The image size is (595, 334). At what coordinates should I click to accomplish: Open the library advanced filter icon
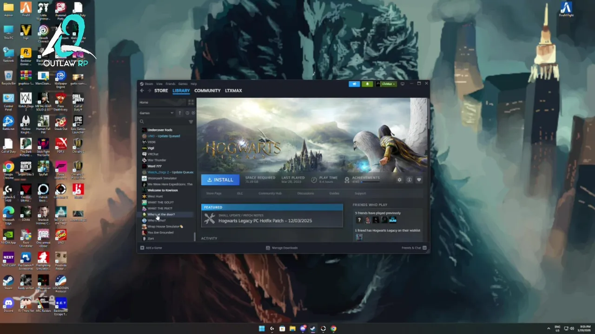[x=191, y=122]
